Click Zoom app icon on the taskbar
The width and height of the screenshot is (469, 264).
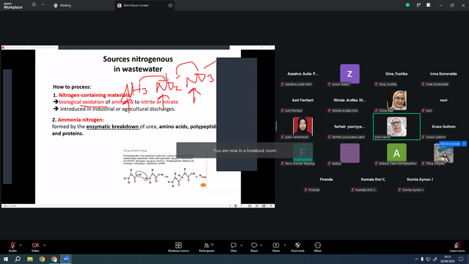point(66,259)
